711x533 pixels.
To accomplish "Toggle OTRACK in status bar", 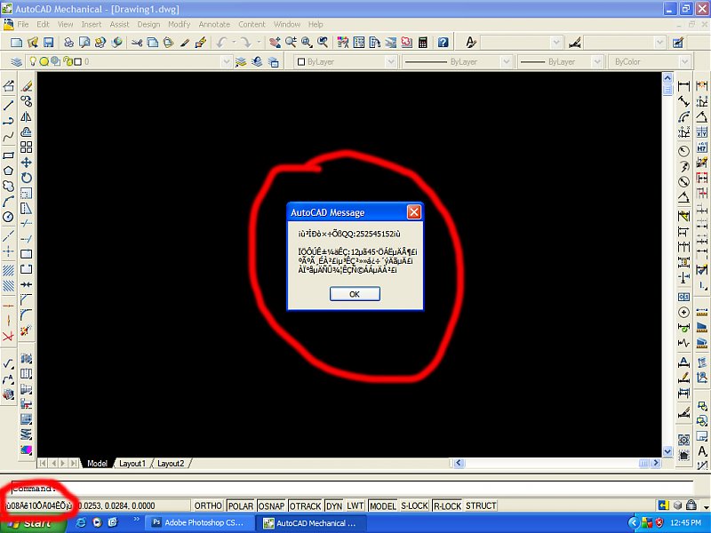I will [x=305, y=505].
